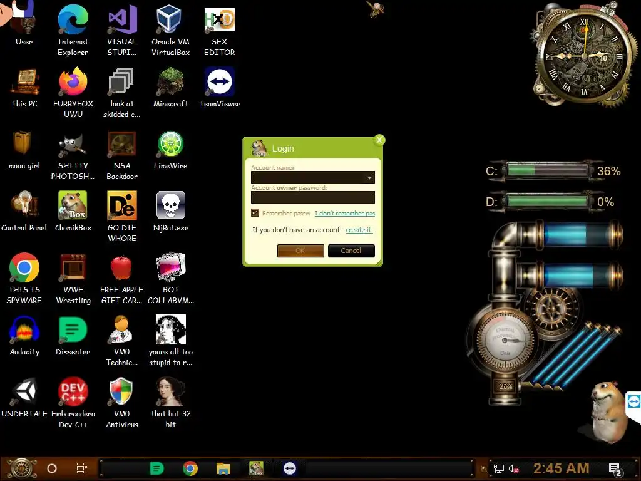641x481 pixels.
Task: Open 'I don't remember password' link
Action: tap(345, 213)
